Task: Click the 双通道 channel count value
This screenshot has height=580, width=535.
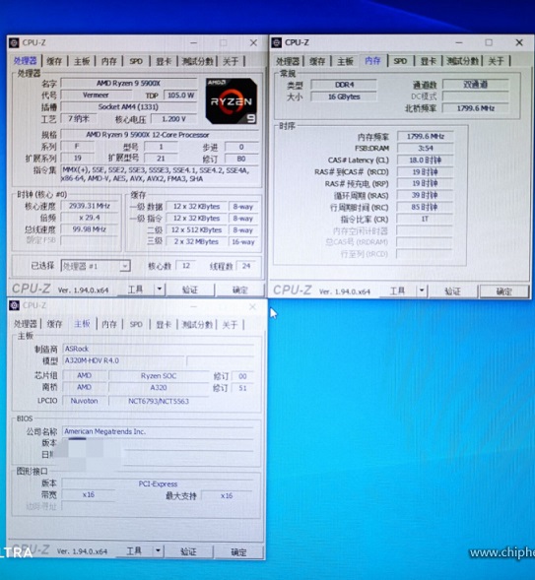Action: pos(476,85)
